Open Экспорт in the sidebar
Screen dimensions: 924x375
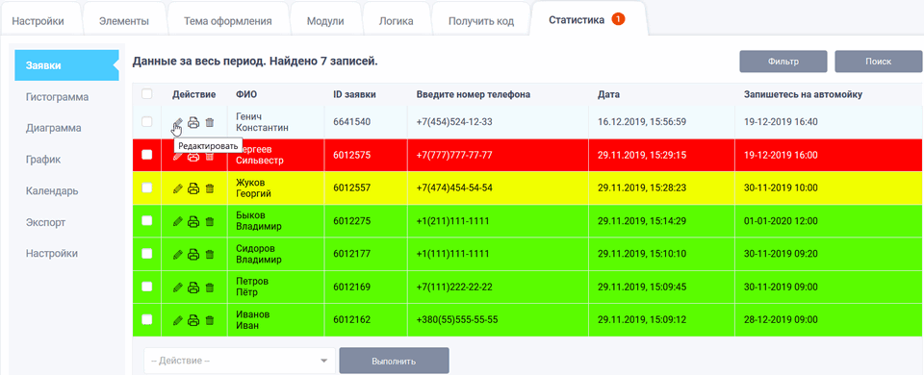pos(45,222)
